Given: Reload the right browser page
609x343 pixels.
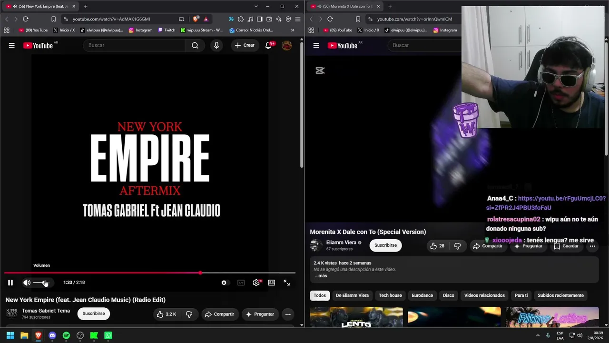Looking at the screenshot, I should (x=330, y=19).
